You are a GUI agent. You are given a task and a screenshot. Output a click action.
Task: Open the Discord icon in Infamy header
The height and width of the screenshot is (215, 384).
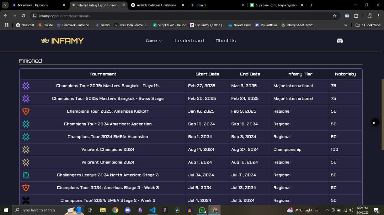(x=340, y=41)
